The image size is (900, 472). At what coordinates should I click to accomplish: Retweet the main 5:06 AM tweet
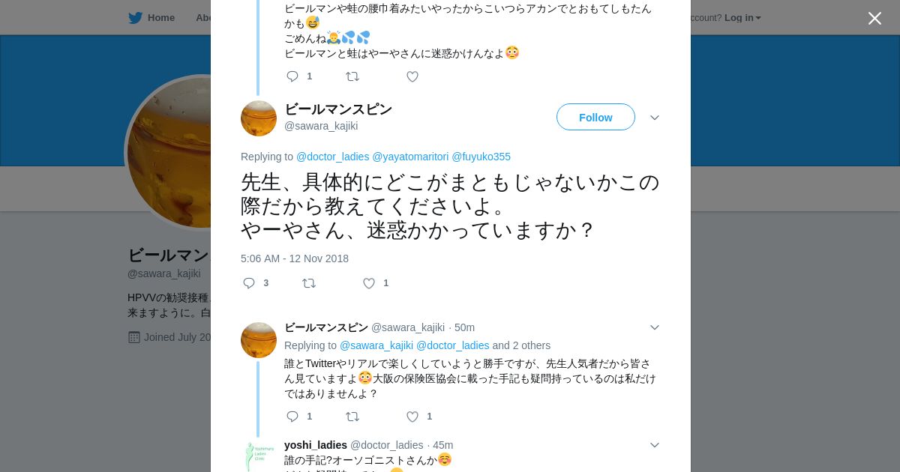pyautogui.click(x=308, y=283)
